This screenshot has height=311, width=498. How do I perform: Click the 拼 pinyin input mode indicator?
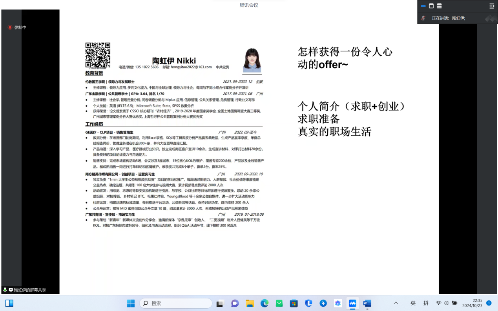click(426, 303)
